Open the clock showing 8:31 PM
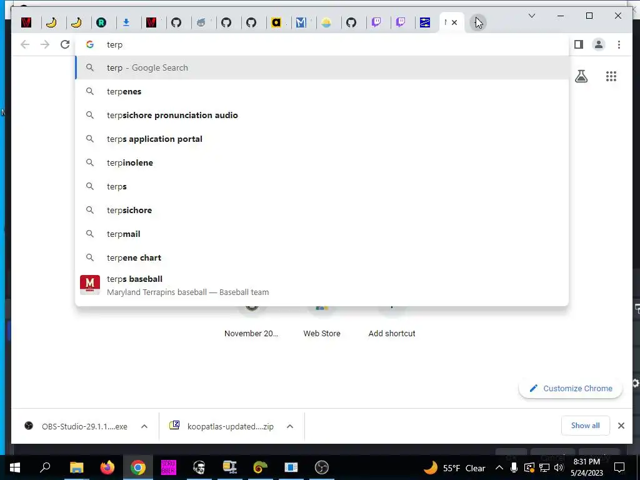The width and height of the screenshot is (640, 480). pos(586,467)
